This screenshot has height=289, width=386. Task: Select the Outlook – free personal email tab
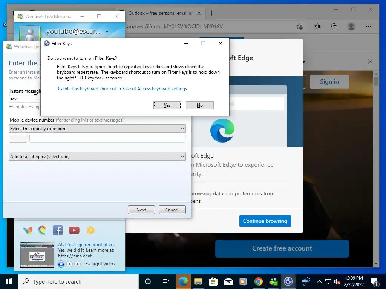pyautogui.click(x=160, y=13)
